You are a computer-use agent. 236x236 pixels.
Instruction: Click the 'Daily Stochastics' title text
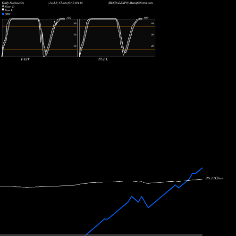(x=13, y=3)
